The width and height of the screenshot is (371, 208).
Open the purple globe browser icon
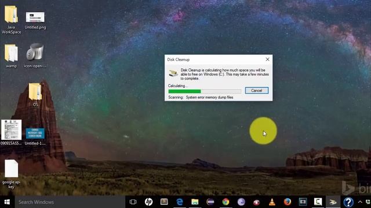coord(241,202)
